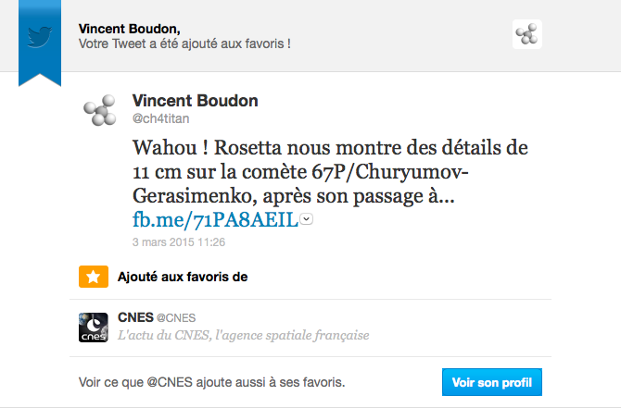
Task: Click the CNES logo avatar
Action: pyautogui.click(x=94, y=327)
